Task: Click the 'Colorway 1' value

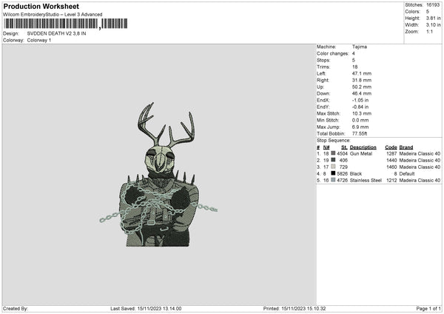Action: point(39,40)
